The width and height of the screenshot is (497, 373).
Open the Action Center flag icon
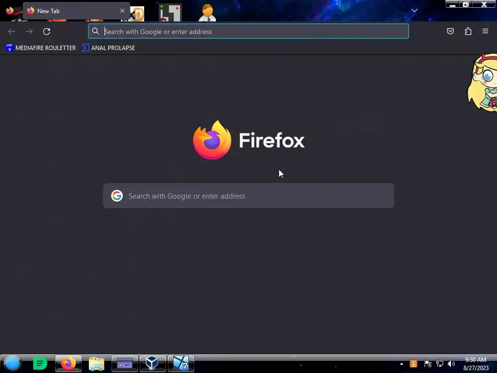click(428, 364)
